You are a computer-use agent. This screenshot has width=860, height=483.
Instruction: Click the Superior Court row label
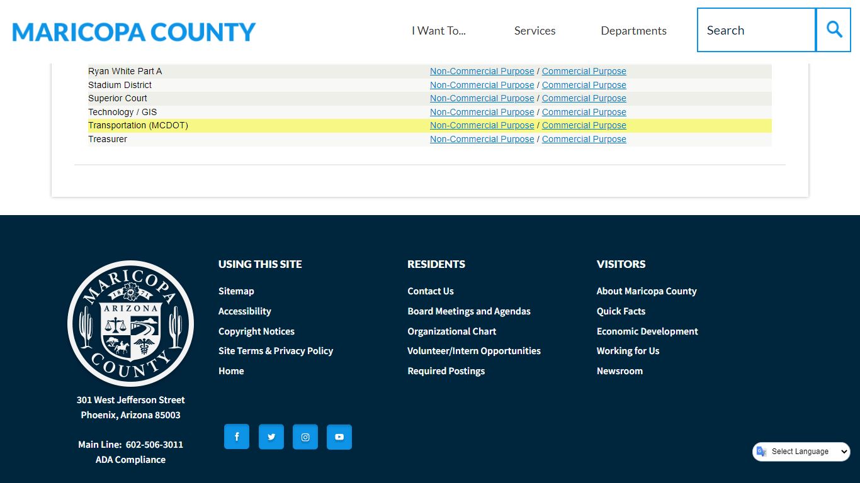click(118, 98)
